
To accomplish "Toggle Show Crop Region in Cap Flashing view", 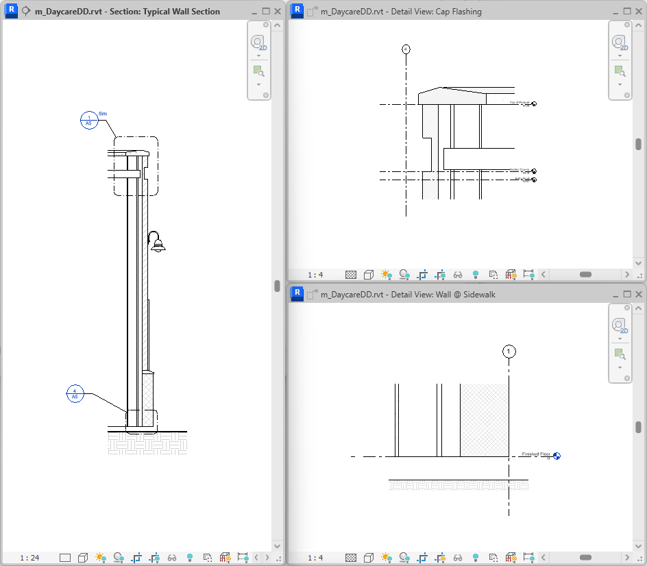I will click(440, 275).
